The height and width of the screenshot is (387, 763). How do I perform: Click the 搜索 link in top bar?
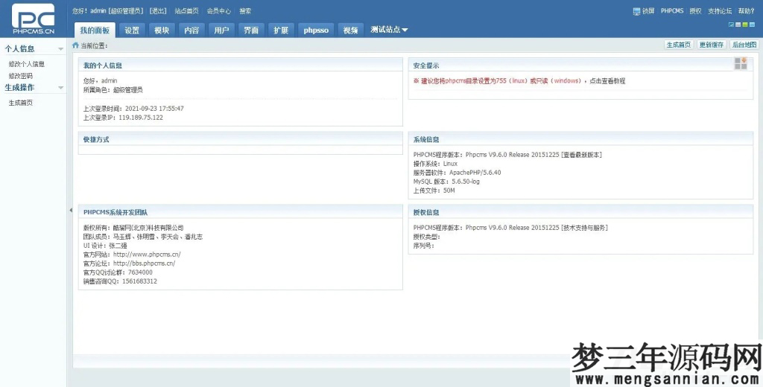[245, 10]
